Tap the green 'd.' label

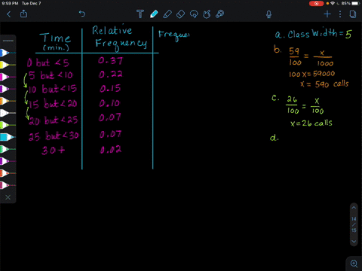coord(275,138)
